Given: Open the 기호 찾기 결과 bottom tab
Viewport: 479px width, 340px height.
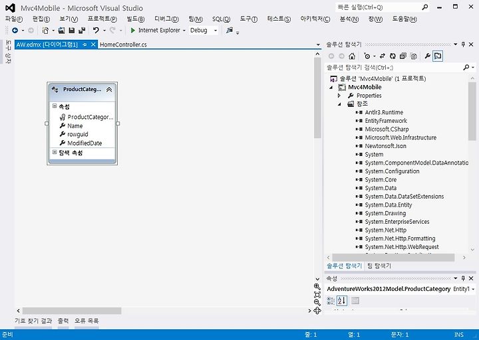Looking at the screenshot, I should pos(33,321).
